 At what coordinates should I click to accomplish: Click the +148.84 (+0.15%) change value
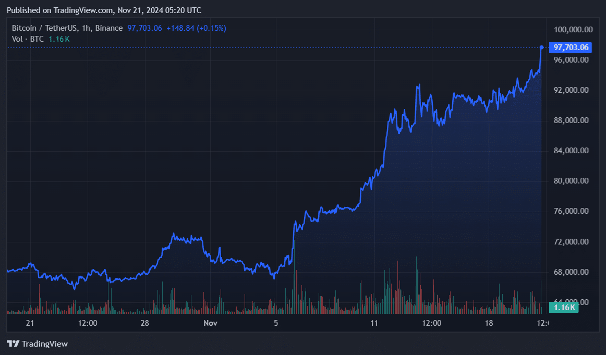(196, 28)
